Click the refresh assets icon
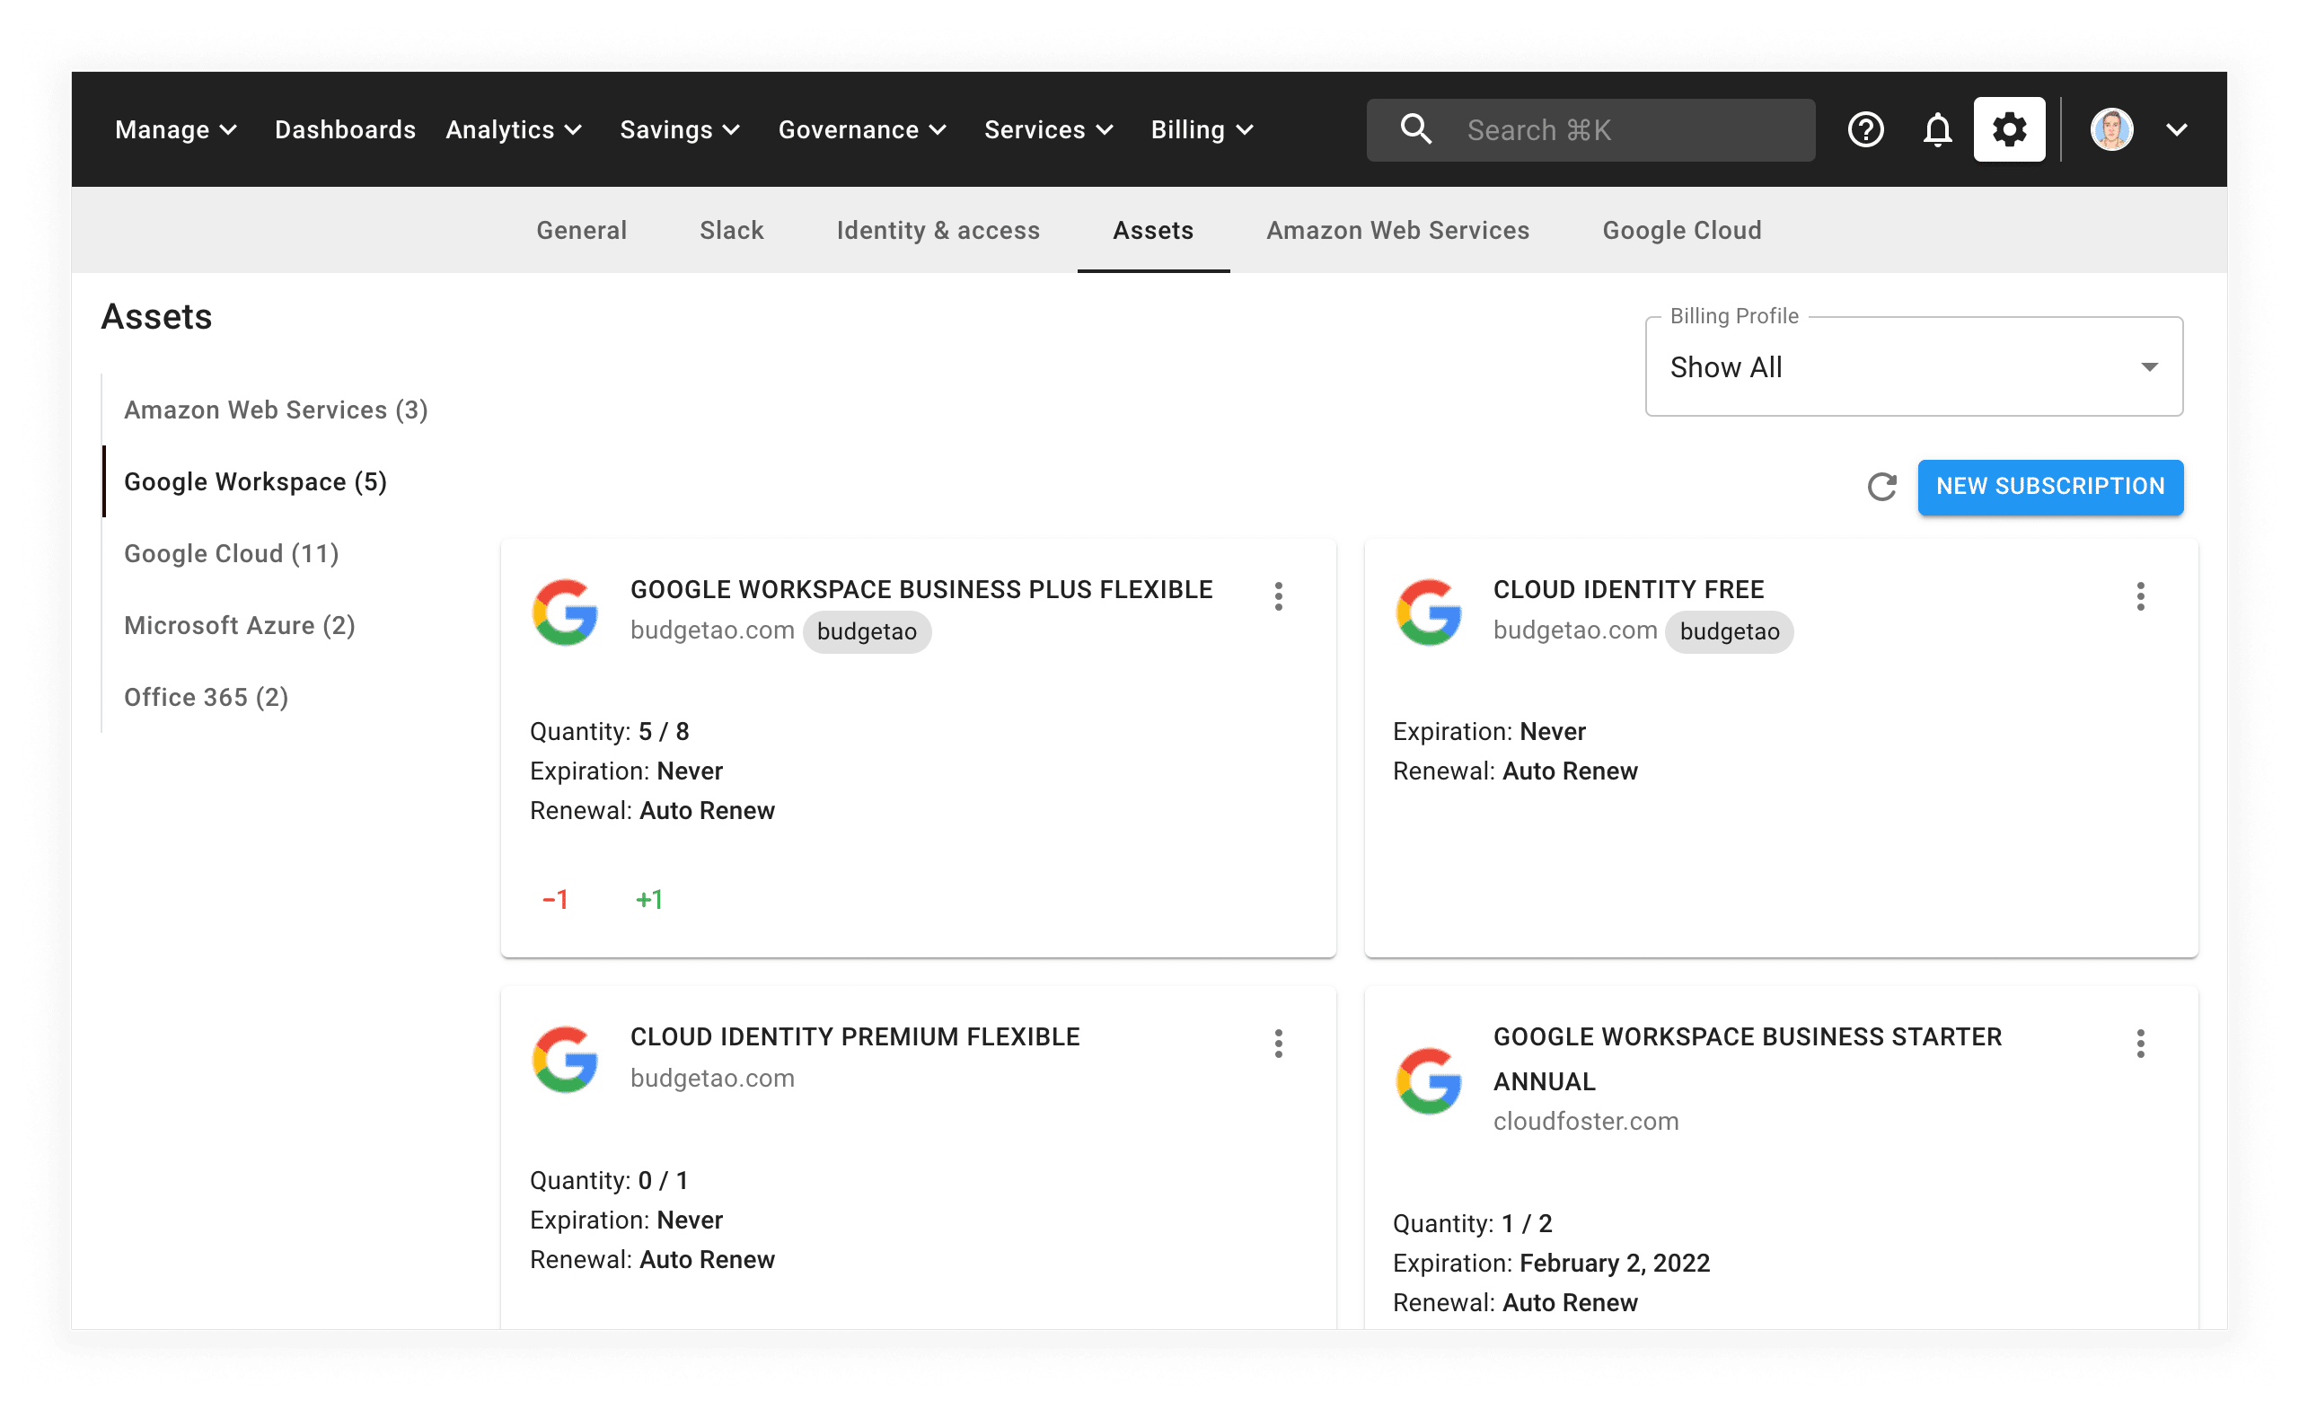This screenshot has width=2299, height=1401. 1881,486
